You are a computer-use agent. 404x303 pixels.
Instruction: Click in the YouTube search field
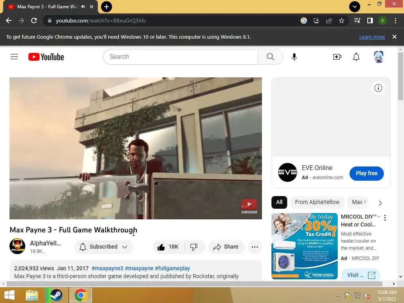click(181, 57)
